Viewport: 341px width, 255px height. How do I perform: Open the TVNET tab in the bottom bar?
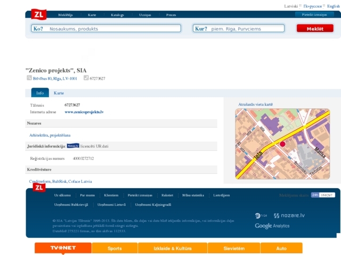63,248
